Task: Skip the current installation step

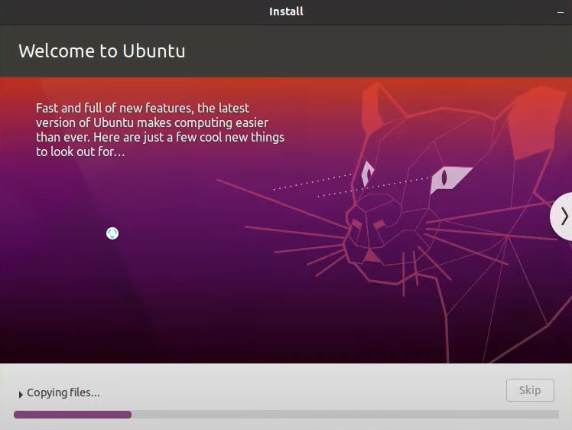Action: pos(530,390)
